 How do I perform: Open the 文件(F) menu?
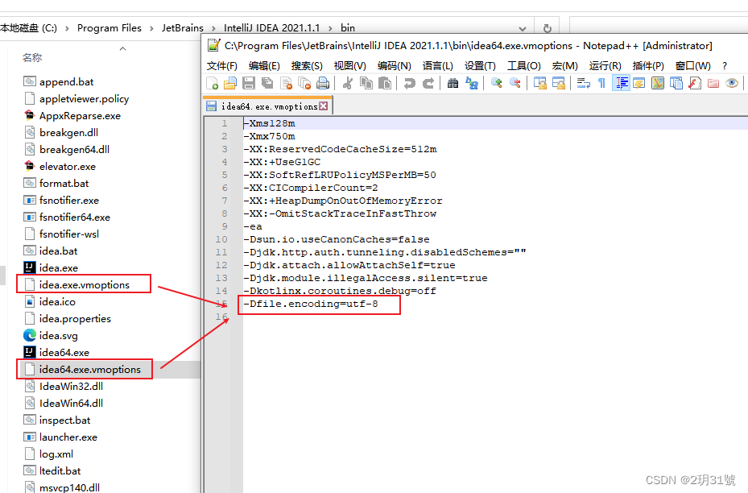(x=222, y=66)
